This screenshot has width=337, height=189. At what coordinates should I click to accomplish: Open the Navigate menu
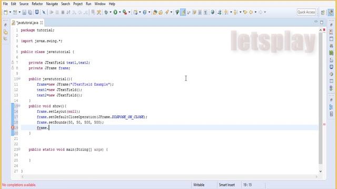click(52, 4)
